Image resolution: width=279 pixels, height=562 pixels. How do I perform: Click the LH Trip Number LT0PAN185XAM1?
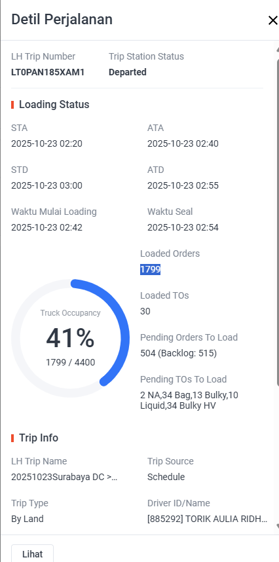tap(48, 72)
